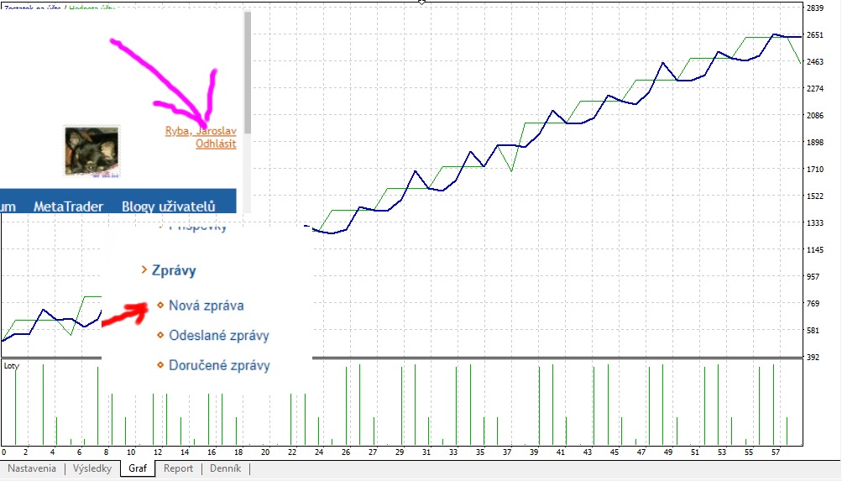Click the web page's vertical scrollbar thumb

248,72
